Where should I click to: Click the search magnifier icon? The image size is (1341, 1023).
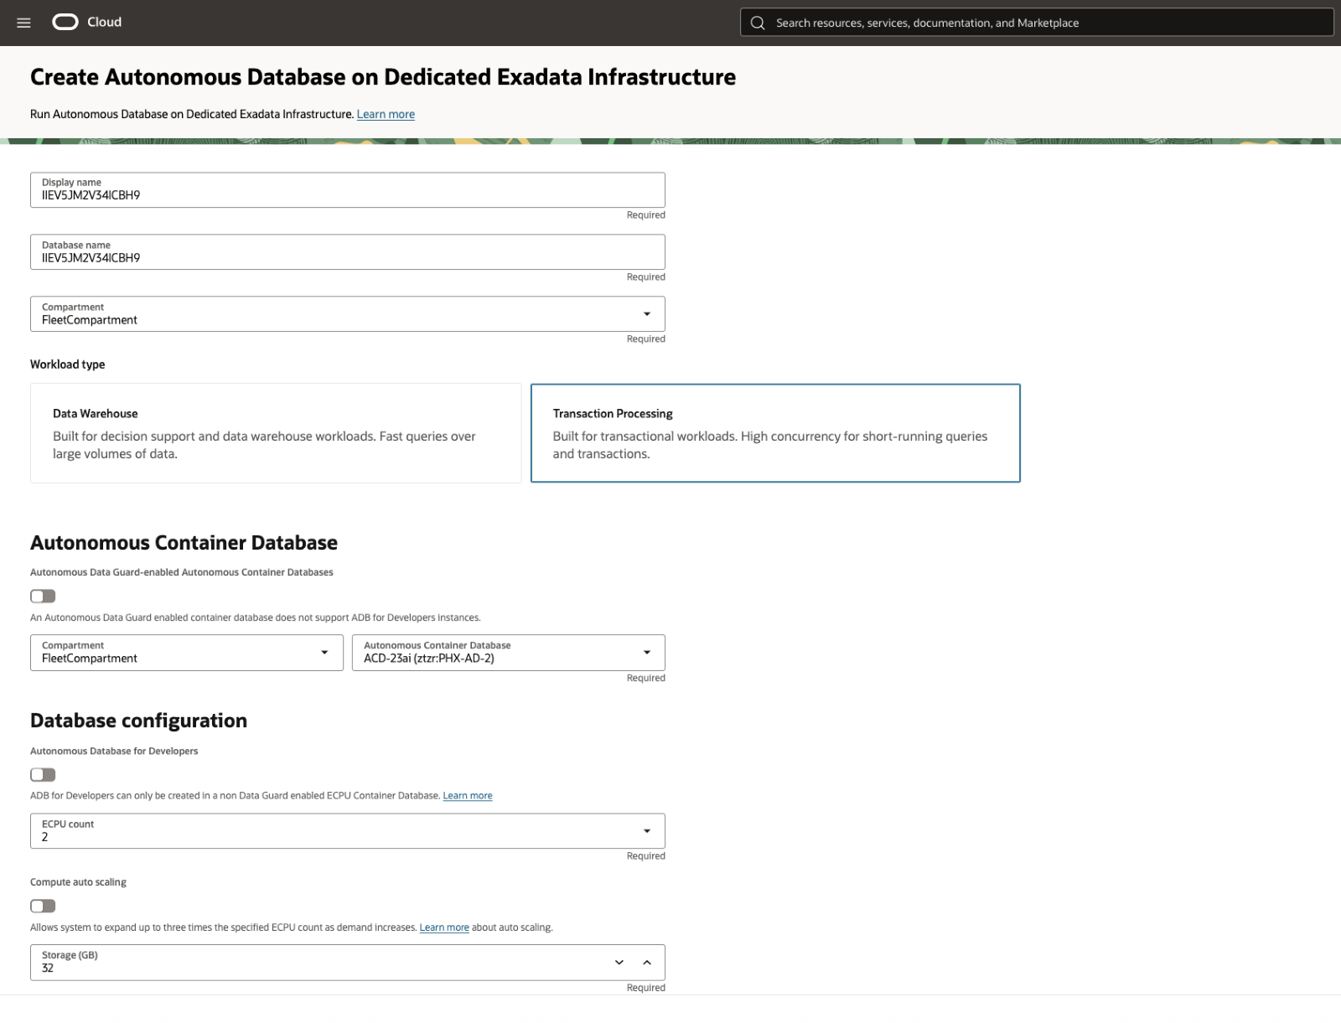[x=758, y=23]
